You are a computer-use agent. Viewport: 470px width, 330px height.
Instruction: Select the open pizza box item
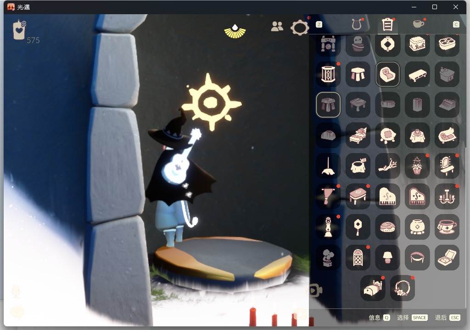click(447, 257)
